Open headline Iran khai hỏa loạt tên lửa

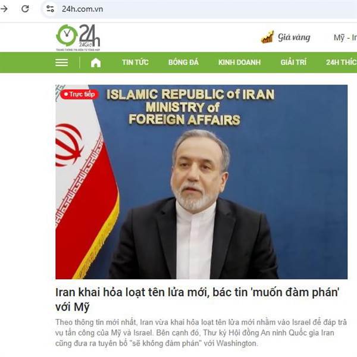(x=198, y=299)
